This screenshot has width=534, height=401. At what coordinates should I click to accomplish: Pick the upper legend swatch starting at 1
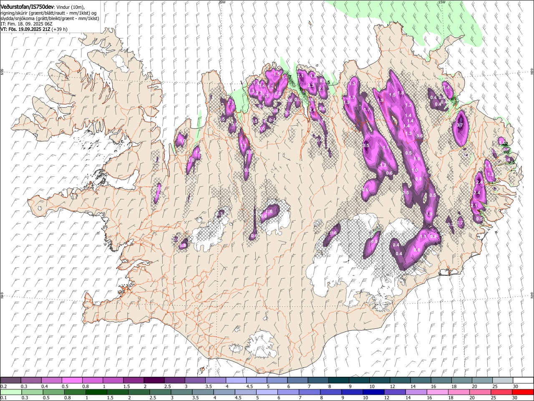tap(113, 380)
